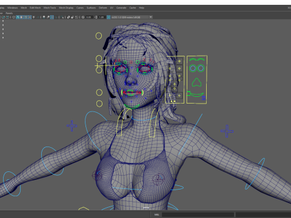This screenshot has height=218, width=291.
Task: Select the blue cross control by right arm
Action: pos(72,126)
